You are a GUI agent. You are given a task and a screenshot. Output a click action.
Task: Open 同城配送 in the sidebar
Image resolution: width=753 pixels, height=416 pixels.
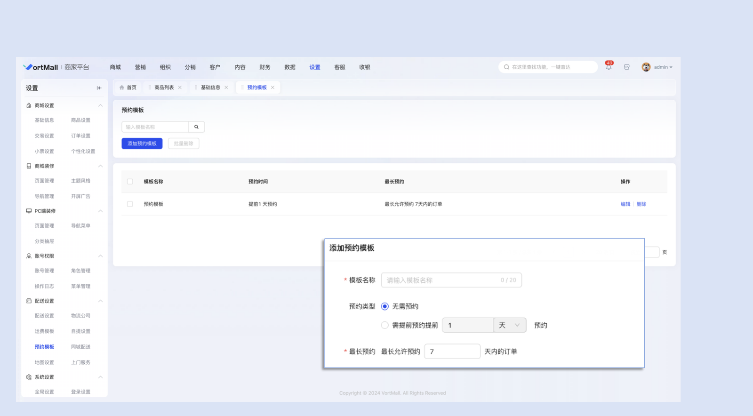[x=80, y=347]
